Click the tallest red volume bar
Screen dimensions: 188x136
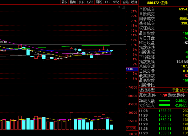tap(72, 121)
